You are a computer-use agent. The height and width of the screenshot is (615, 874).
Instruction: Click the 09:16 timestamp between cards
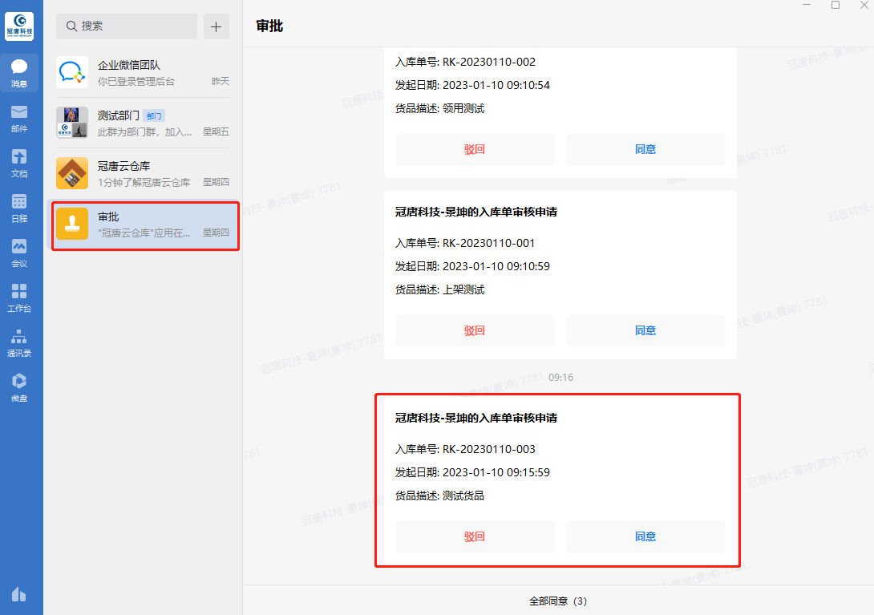coord(560,378)
